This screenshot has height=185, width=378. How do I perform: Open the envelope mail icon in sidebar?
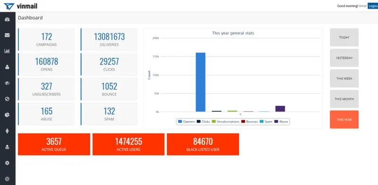click(7, 35)
